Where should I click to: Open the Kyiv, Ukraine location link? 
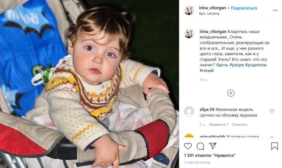click(209, 13)
